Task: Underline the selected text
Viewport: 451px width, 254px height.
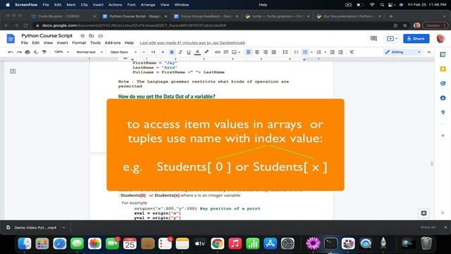Action: coord(189,52)
